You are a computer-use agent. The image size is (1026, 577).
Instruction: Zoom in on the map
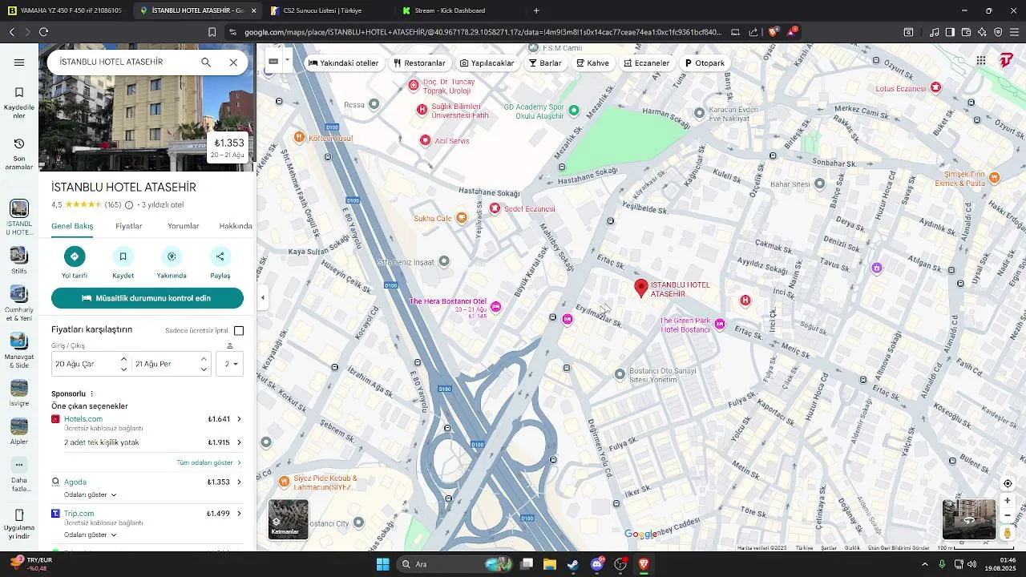click(x=1008, y=500)
